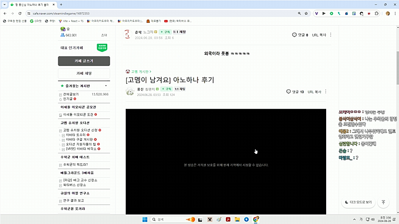Image resolution: width=399 pixels, height=224 pixels.
Task: Click the scroll-to-top arrow button
Action: (383, 202)
